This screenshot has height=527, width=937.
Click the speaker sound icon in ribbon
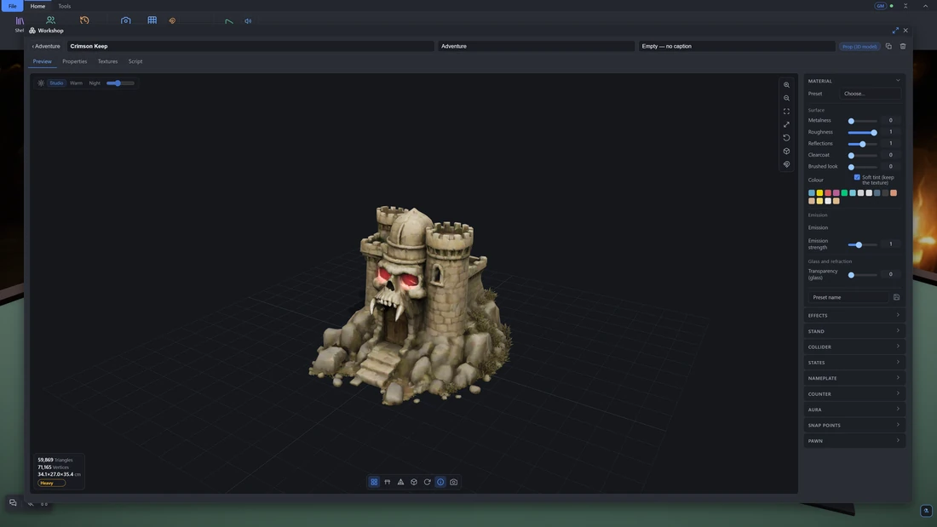click(248, 21)
